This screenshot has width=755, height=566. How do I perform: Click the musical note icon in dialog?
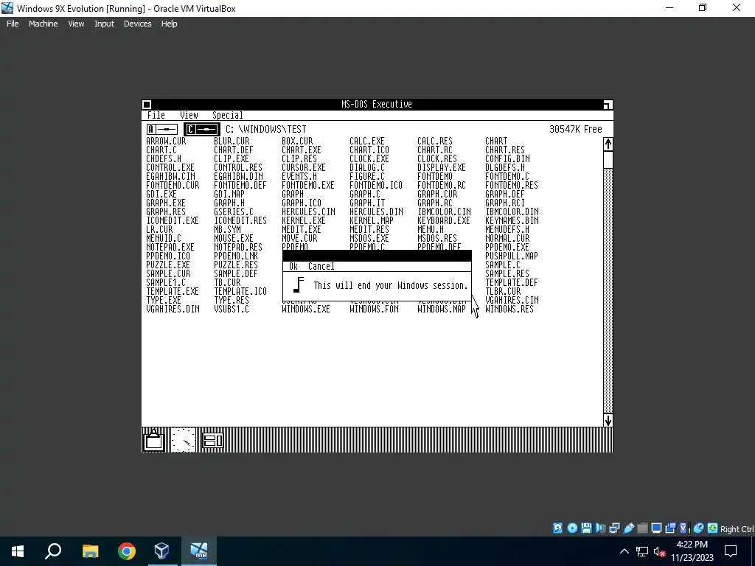299,285
